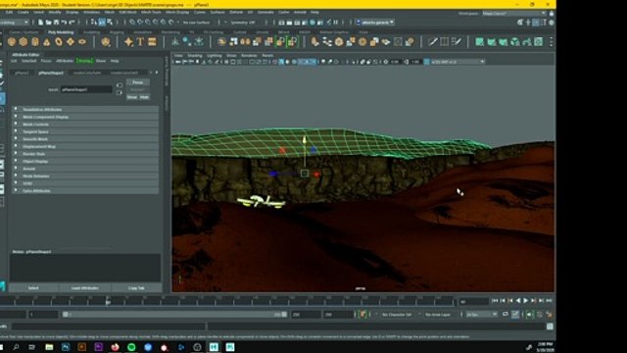Image resolution: width=627 pixels, height=353 pixels.
Task: Click the first green UV editor shelf icon
Action: point(479,41)
